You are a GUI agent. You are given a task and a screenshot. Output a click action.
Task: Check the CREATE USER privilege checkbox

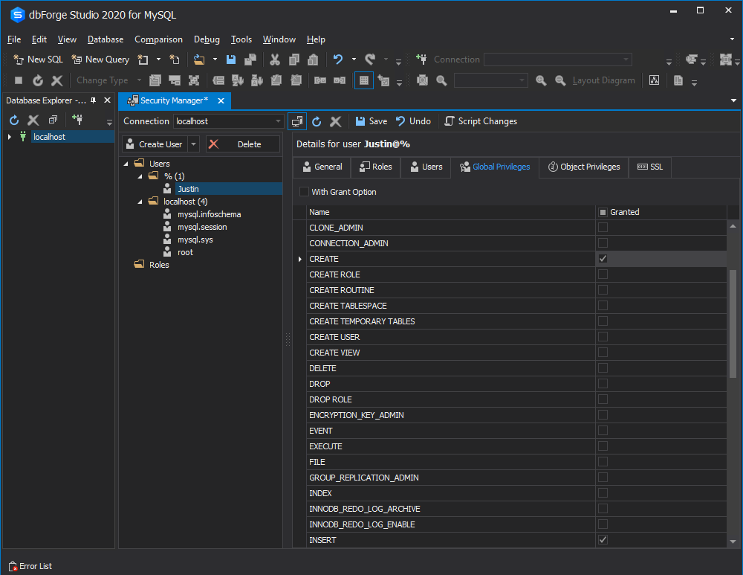click(x=603, y=337)
